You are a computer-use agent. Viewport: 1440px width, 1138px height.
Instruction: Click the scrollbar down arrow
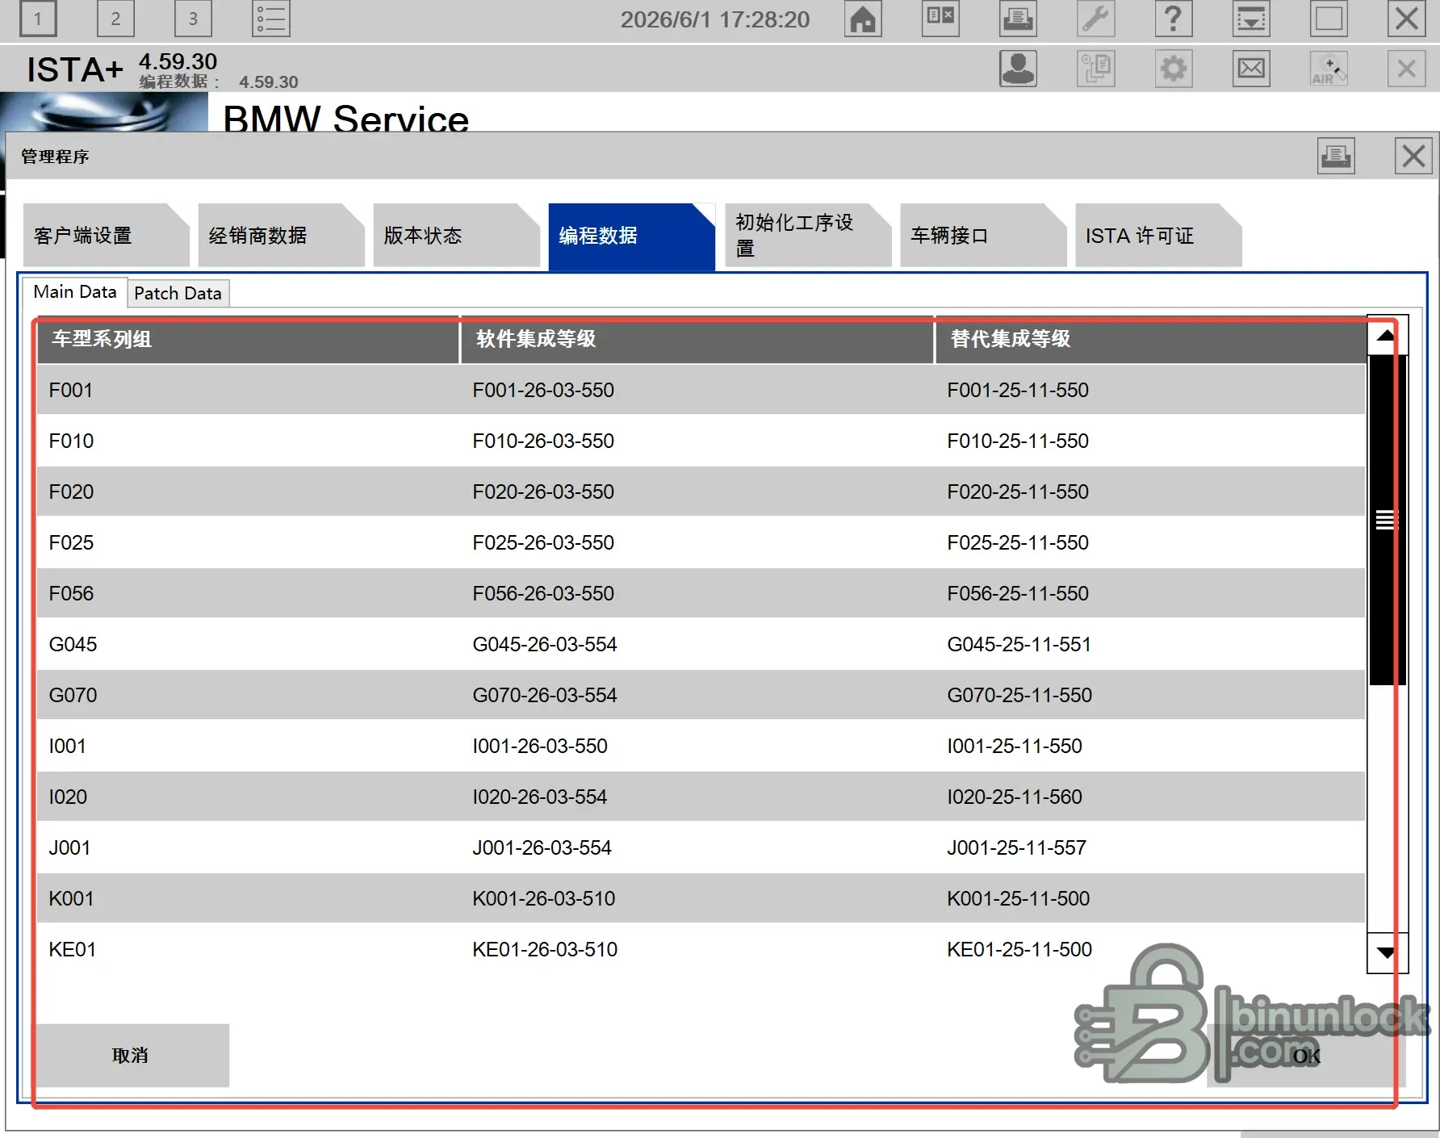point(1387,952)
